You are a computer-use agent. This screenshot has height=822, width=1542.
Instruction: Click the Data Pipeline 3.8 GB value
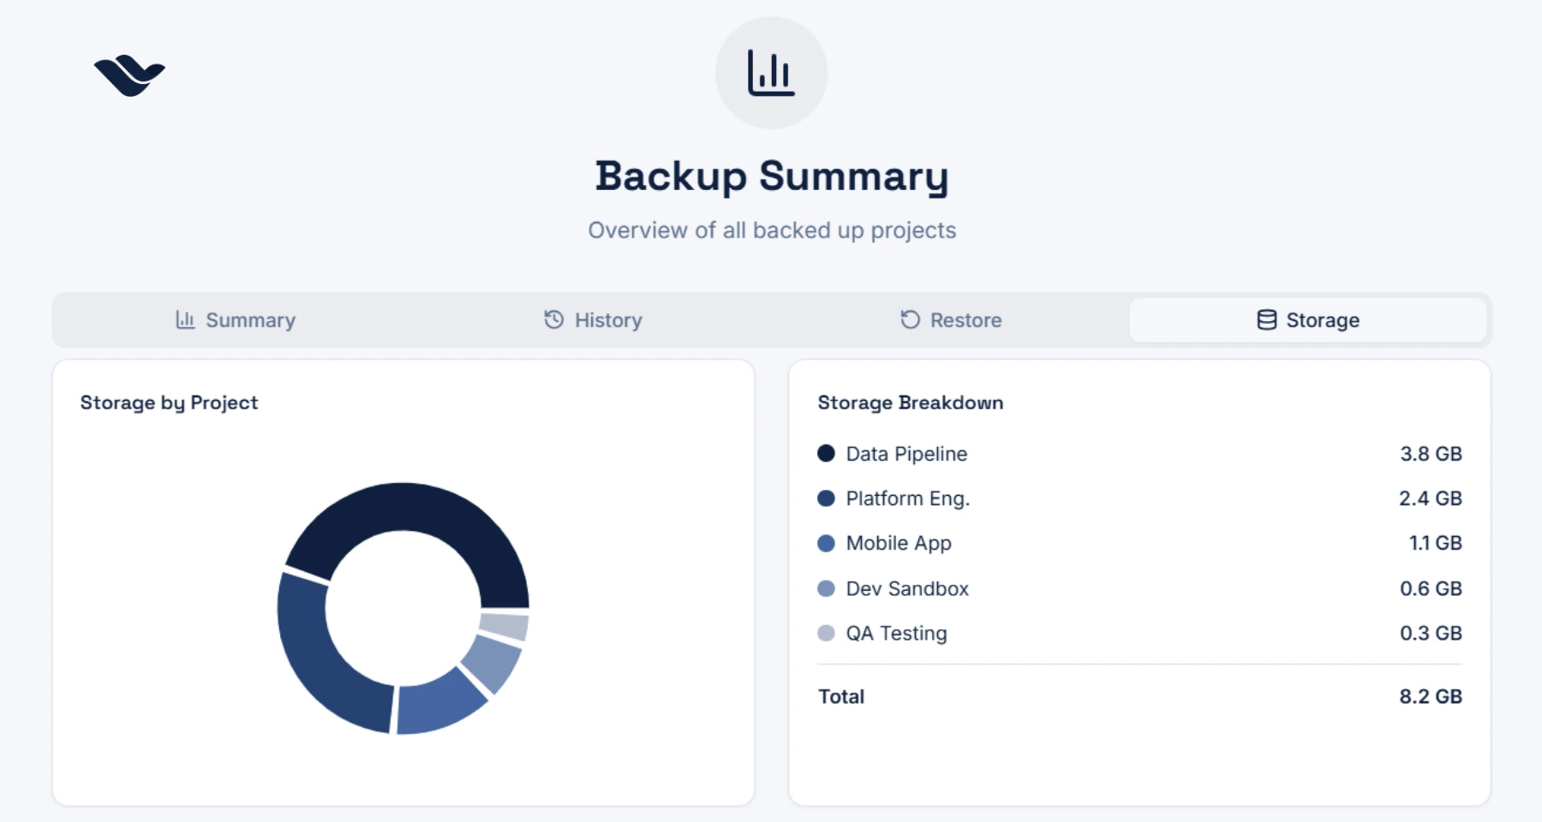point(1430,454)
